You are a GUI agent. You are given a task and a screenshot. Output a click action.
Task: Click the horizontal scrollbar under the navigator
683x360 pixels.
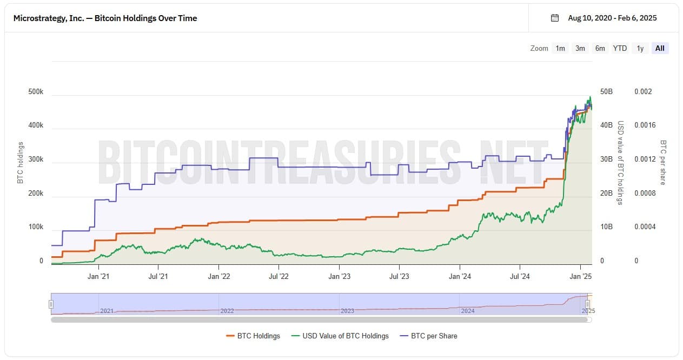(319, 319)
